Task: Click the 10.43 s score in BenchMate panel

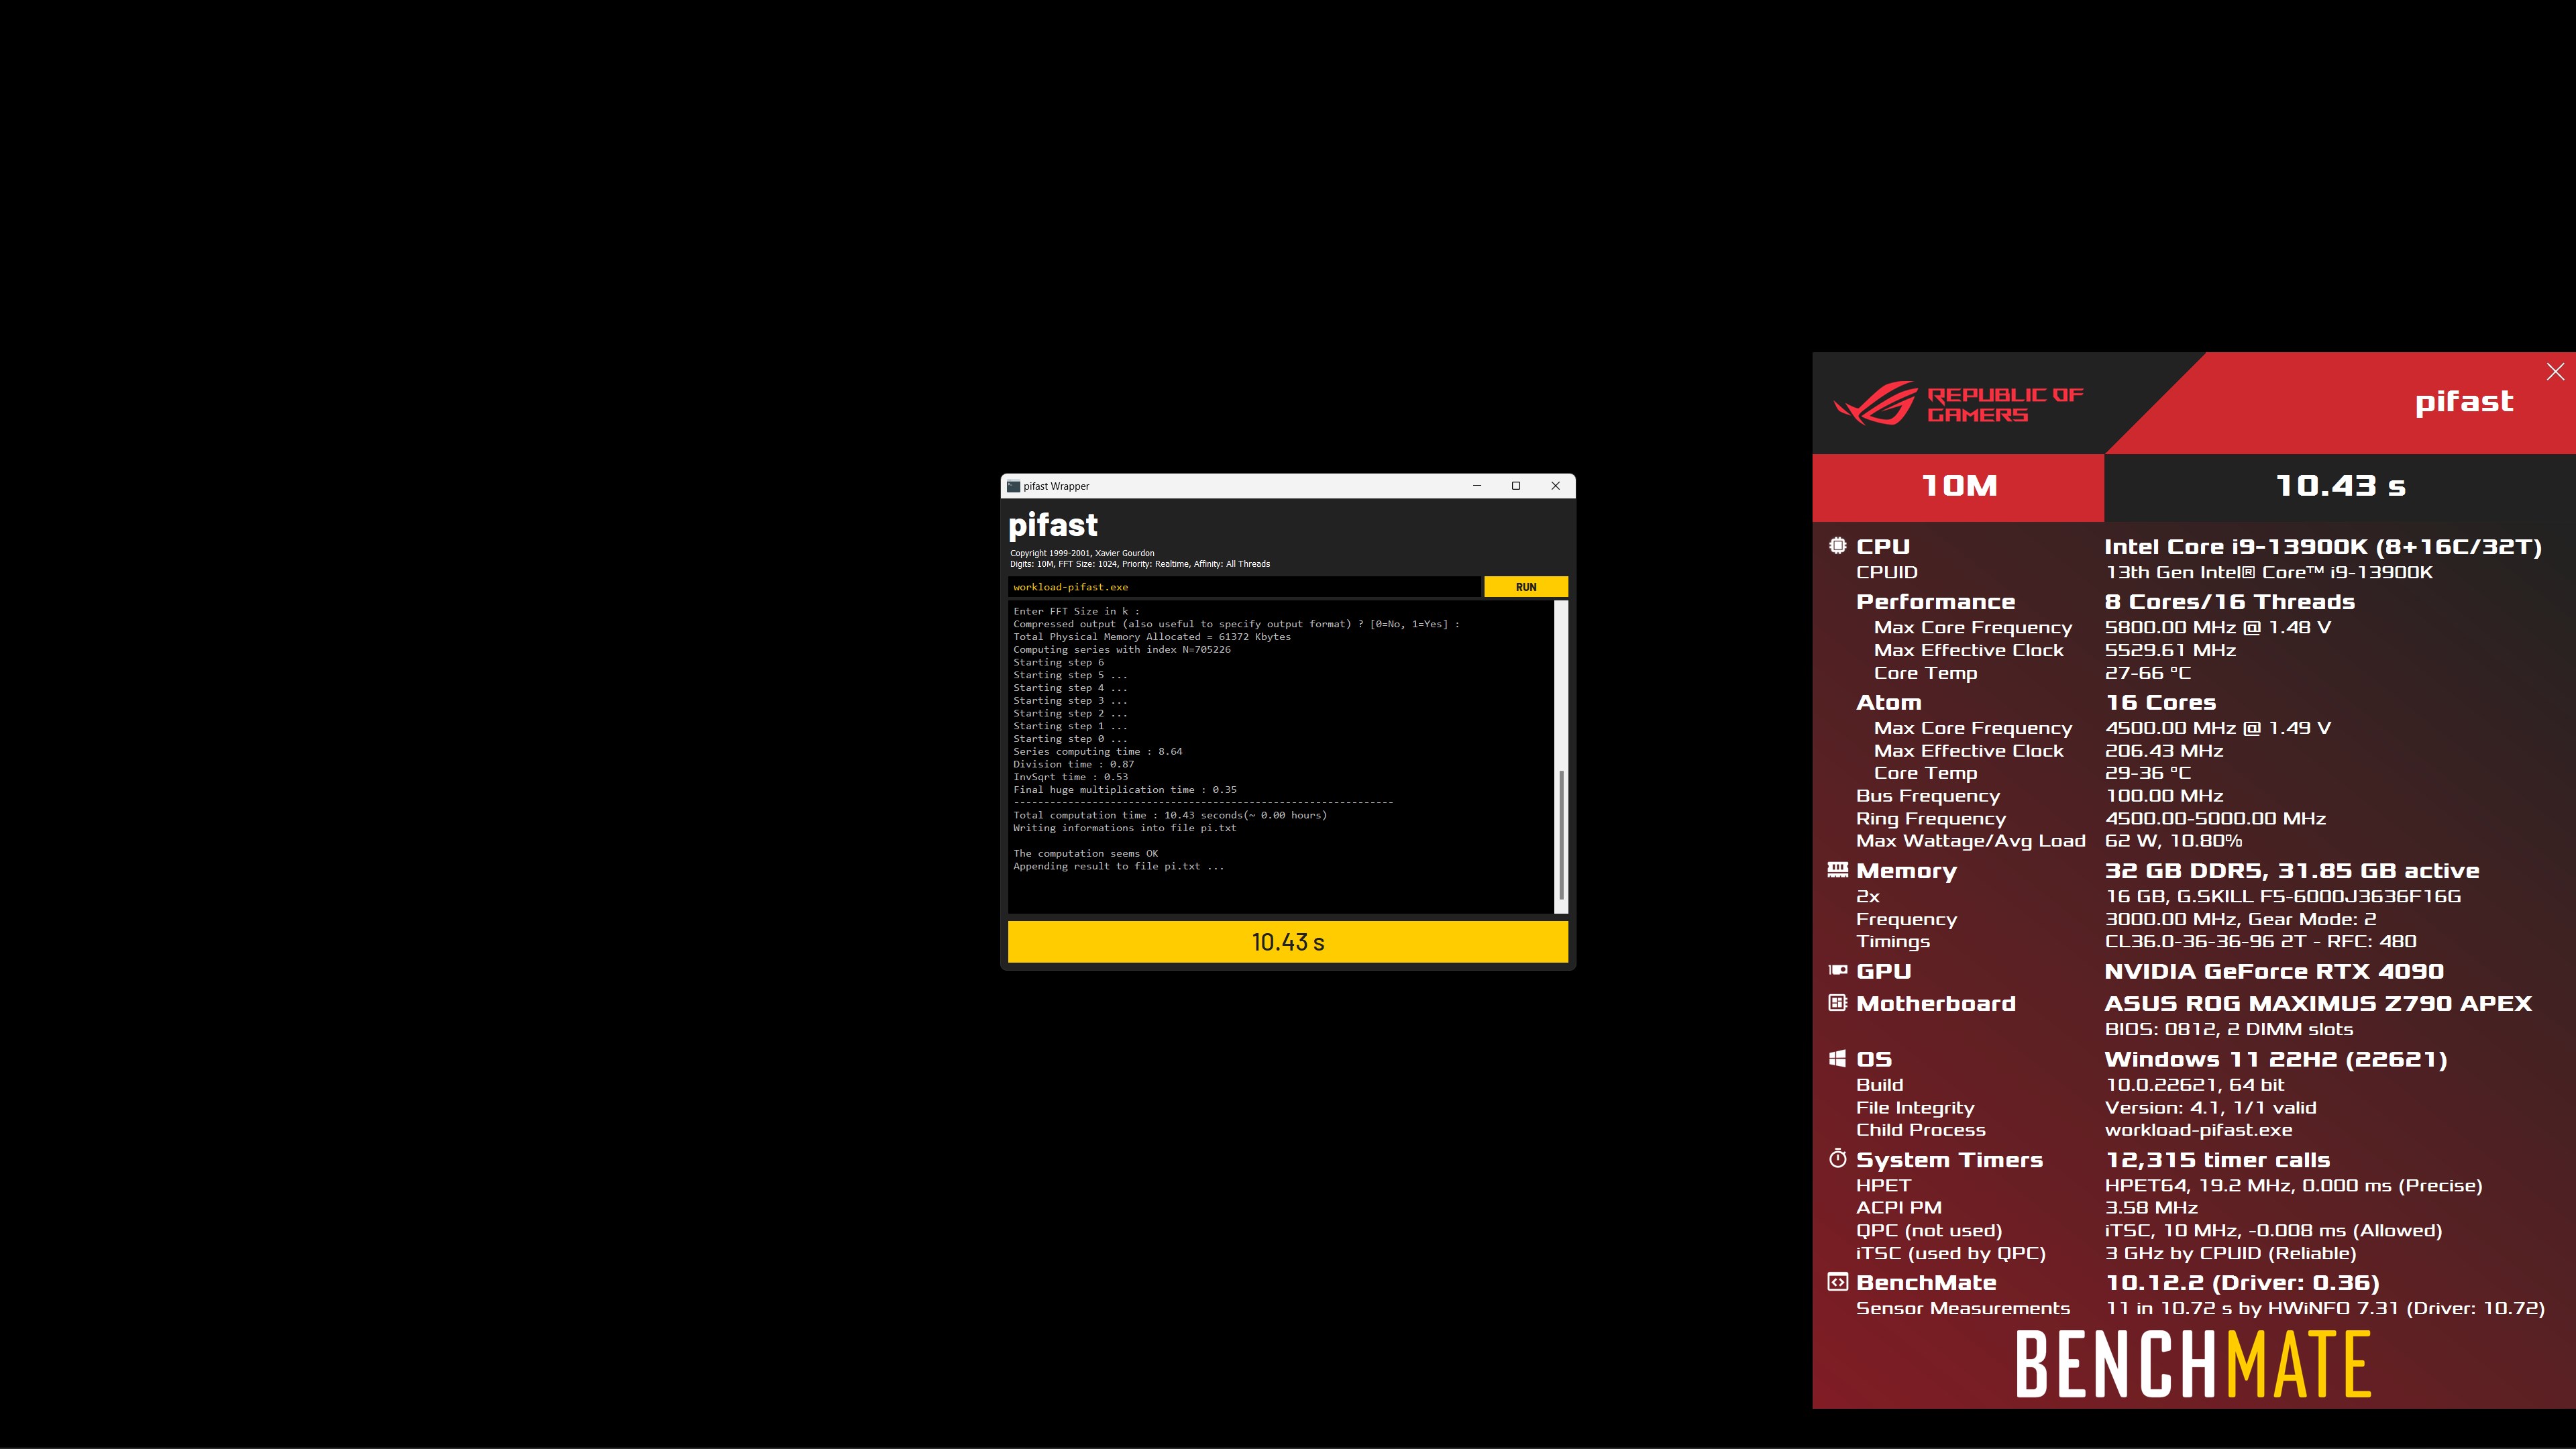Action: [2340, 486]
